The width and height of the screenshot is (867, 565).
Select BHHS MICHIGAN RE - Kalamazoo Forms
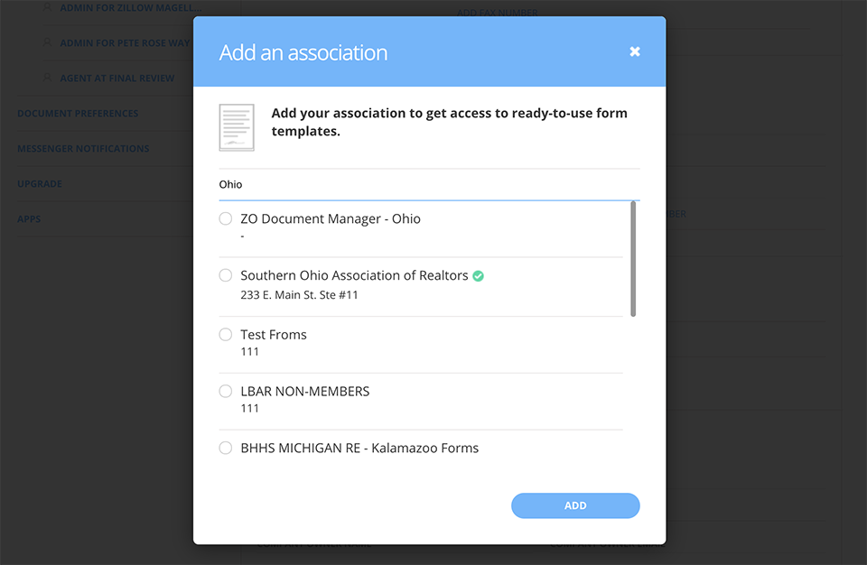[225, 448]
